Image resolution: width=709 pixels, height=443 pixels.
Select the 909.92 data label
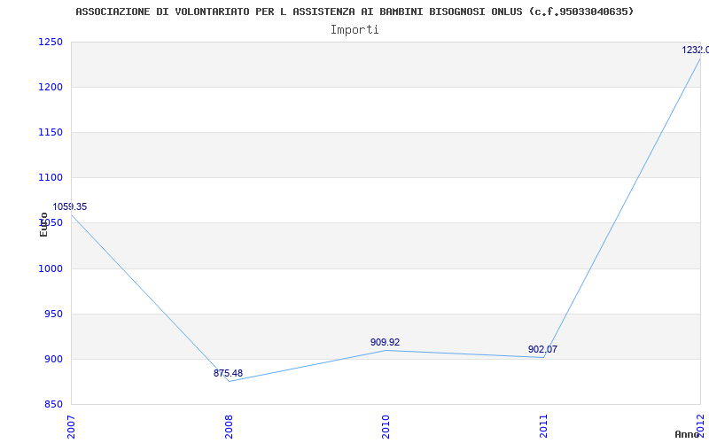tap(385, 342)
